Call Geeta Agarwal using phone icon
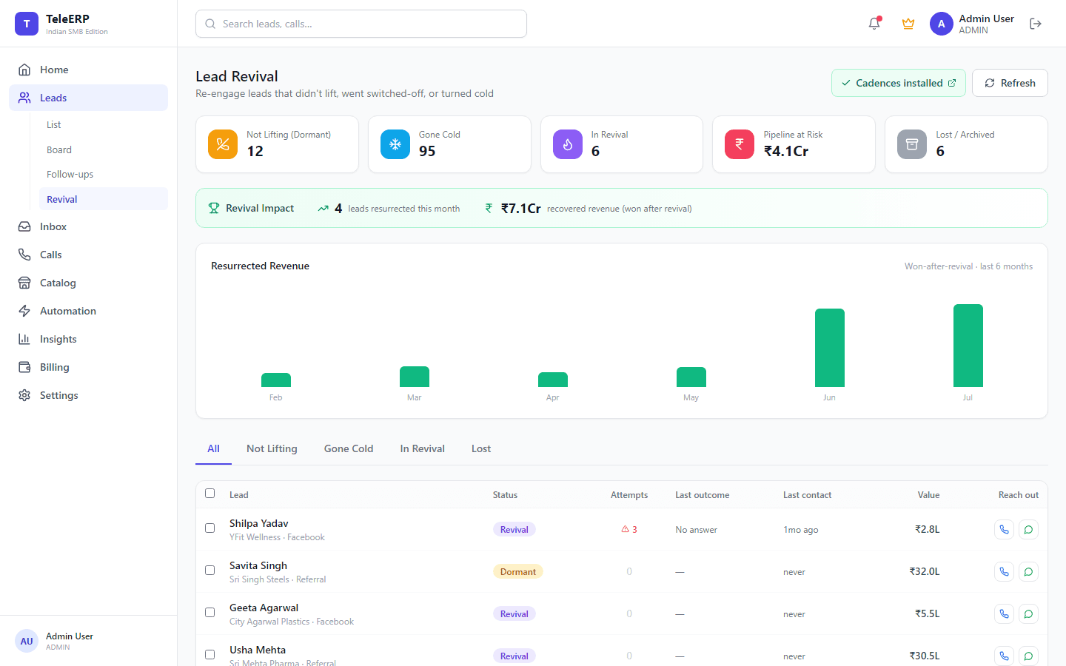The width and height of the screenshot is (1066, 666). point(1004,613)
